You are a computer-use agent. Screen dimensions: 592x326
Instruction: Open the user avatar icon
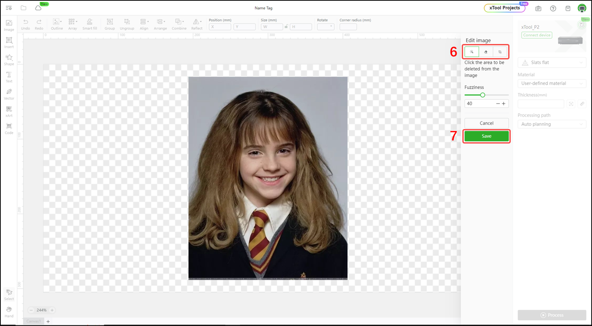[x=582, y=8]
